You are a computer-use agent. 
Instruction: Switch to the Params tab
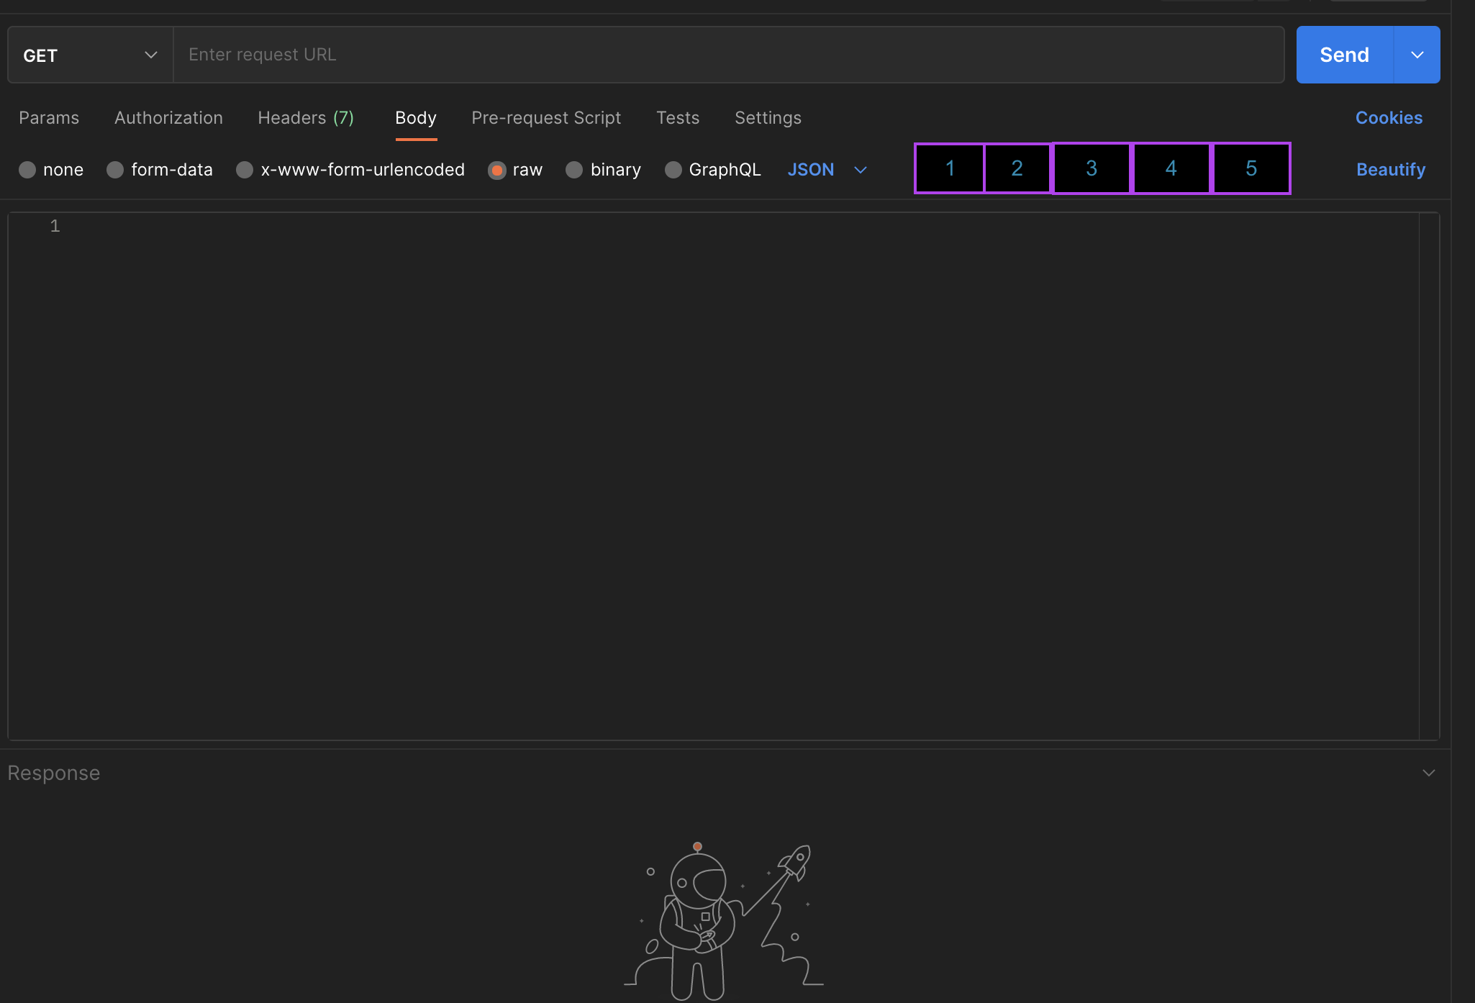pos(49,118)
